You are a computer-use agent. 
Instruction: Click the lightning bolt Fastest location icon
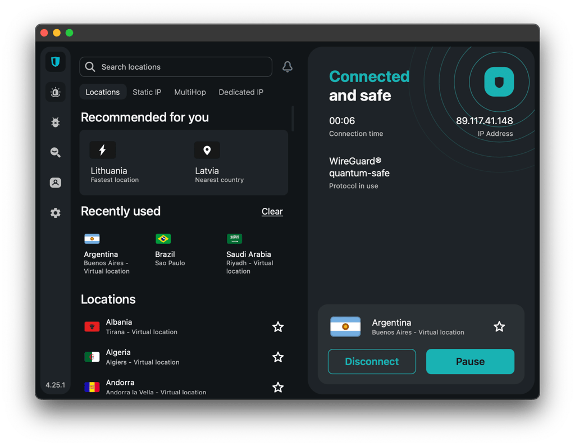coord(103,150)
